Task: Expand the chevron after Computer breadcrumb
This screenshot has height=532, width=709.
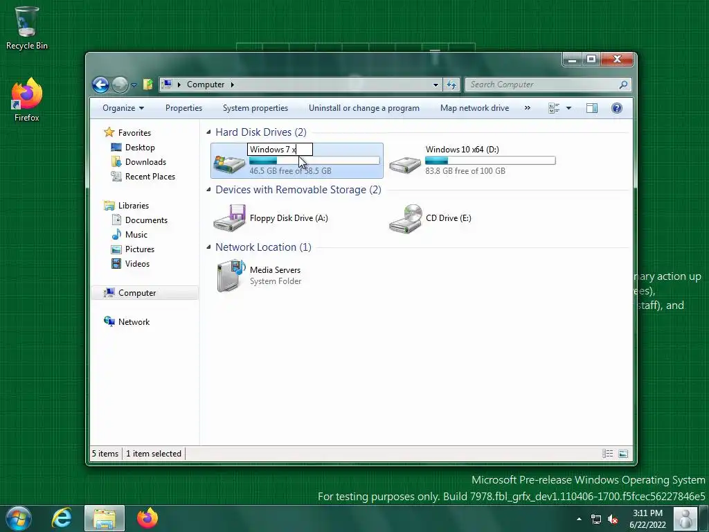Action: [x=233, y=85]
